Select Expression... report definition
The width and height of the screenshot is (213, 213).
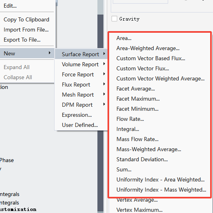pyautogui.click(x=77, y=115)
